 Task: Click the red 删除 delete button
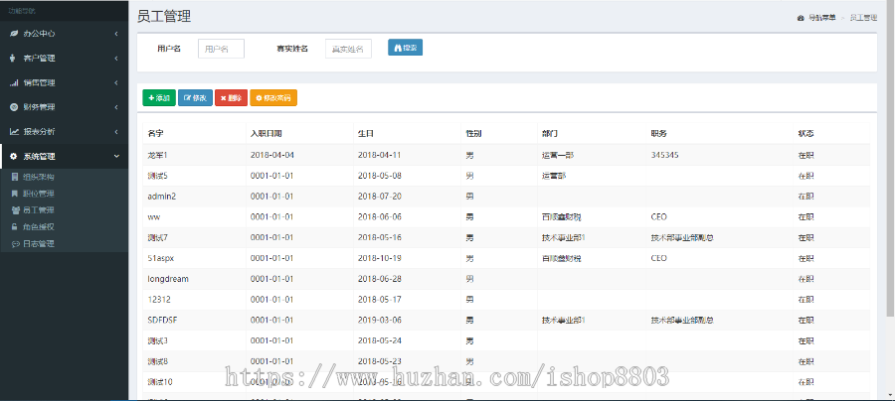[231, 98]
